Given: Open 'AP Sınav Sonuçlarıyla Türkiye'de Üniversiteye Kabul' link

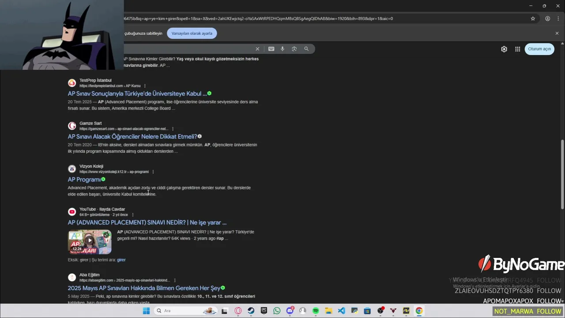Looking at the screenshot, I should (137, 94).
